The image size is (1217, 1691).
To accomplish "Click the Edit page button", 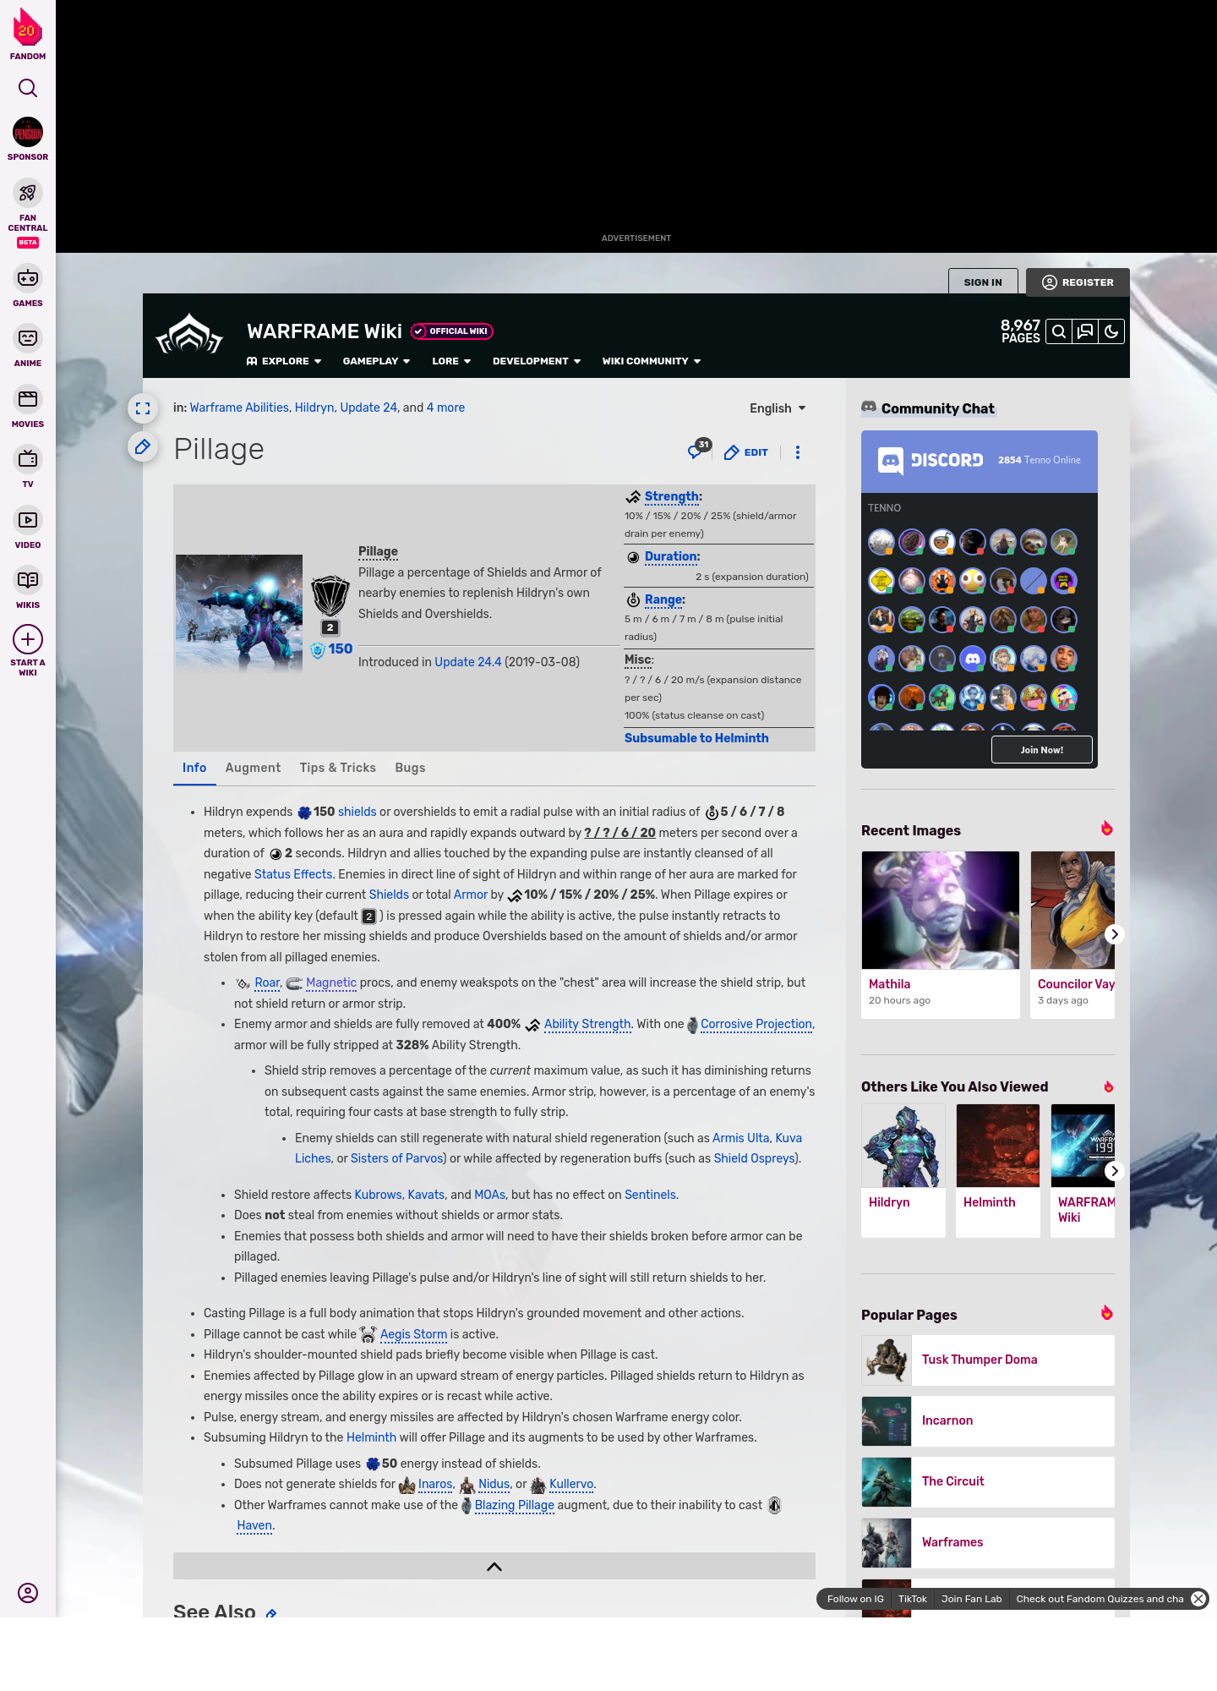I will click(x=746, y=452).
